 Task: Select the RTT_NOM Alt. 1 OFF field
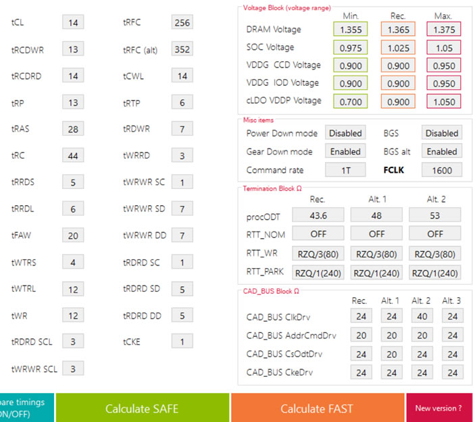(376, 234)
